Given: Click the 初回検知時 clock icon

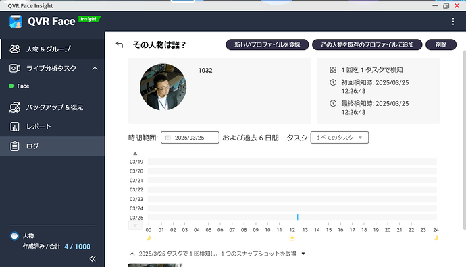Looking at the screenshot, I should (333, 82).
